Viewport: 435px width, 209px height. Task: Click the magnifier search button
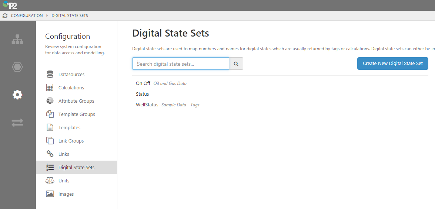[x=236, y=64]
